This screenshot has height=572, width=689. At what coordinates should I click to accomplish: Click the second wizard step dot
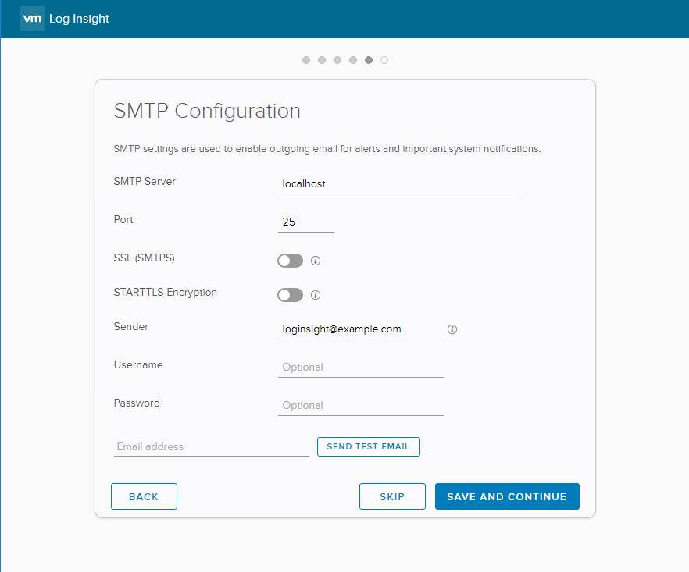[322, 60]
